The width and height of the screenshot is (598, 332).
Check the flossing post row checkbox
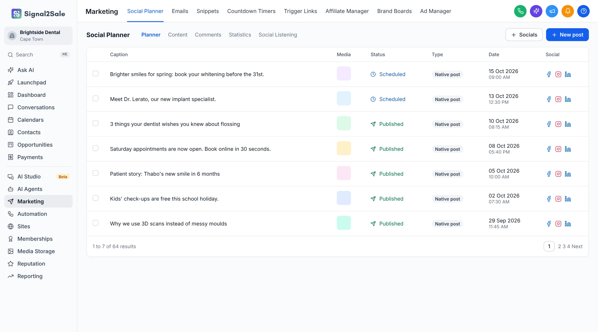(x=96, y=123)
